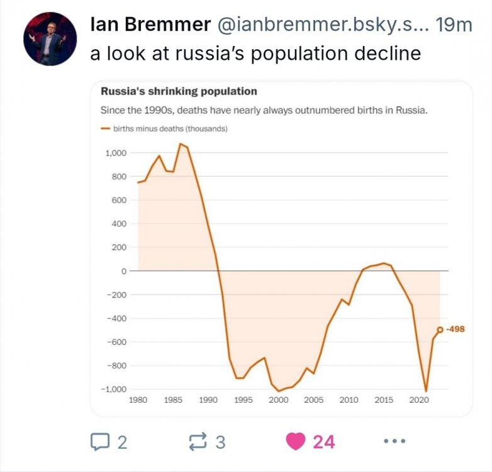Open Ian Bremmer's profile avatar
The height and width of the screenshot is (472, 492).
click(50, 38)
